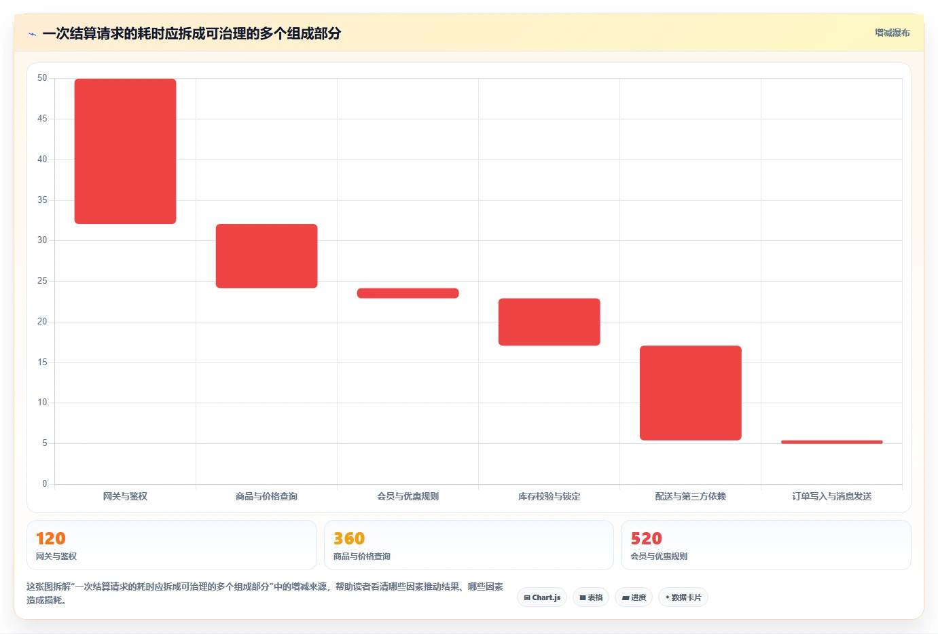The height and width of the screenshot is (634, 938).
Task: Click the 数据卡片 tag chip
Action: coord(683,597)
